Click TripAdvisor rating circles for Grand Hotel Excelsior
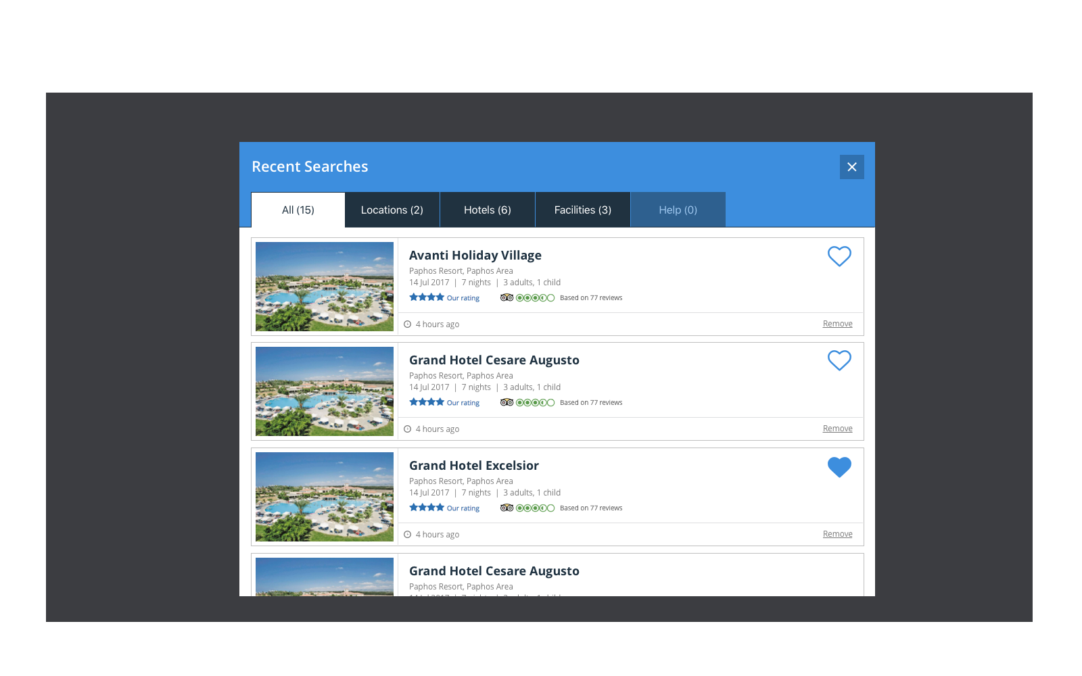Image resolution: width=1082 pixels, height=676 pixels. tap(535, 508)
